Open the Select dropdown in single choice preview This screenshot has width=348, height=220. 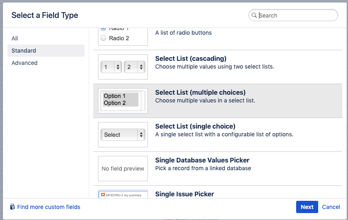123,135
